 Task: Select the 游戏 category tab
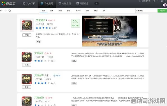coord(60,11)
